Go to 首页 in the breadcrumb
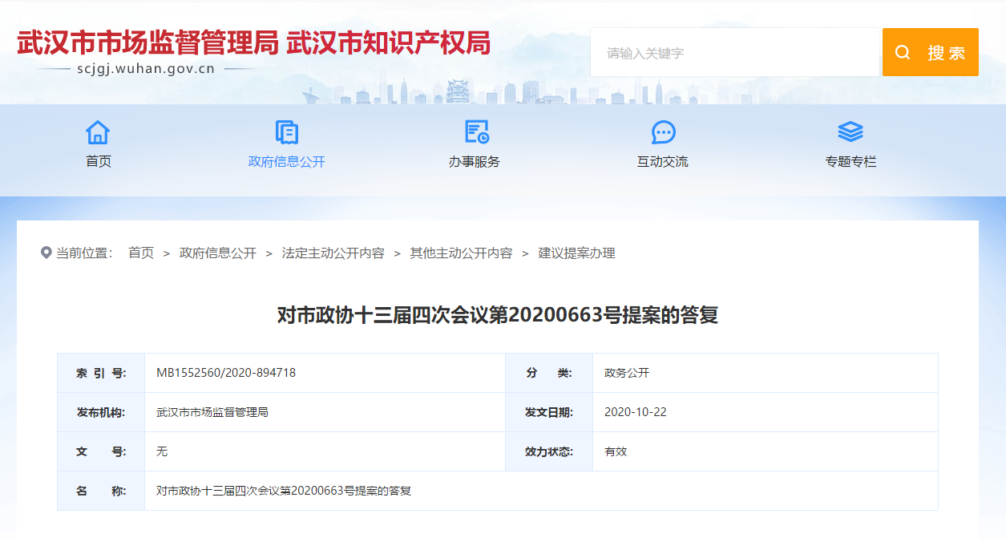The width and height of the screenshot is (1006, 542). click(x=141, y=253)
